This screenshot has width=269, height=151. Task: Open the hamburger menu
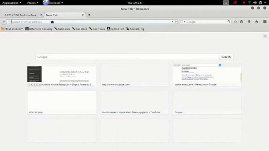click(x=265, y=21)
